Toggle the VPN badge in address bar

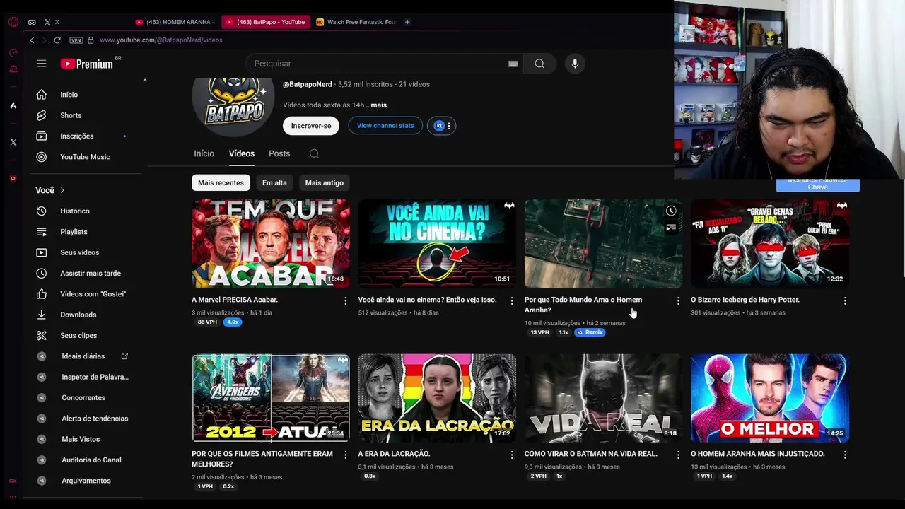(x=76, y=40)
